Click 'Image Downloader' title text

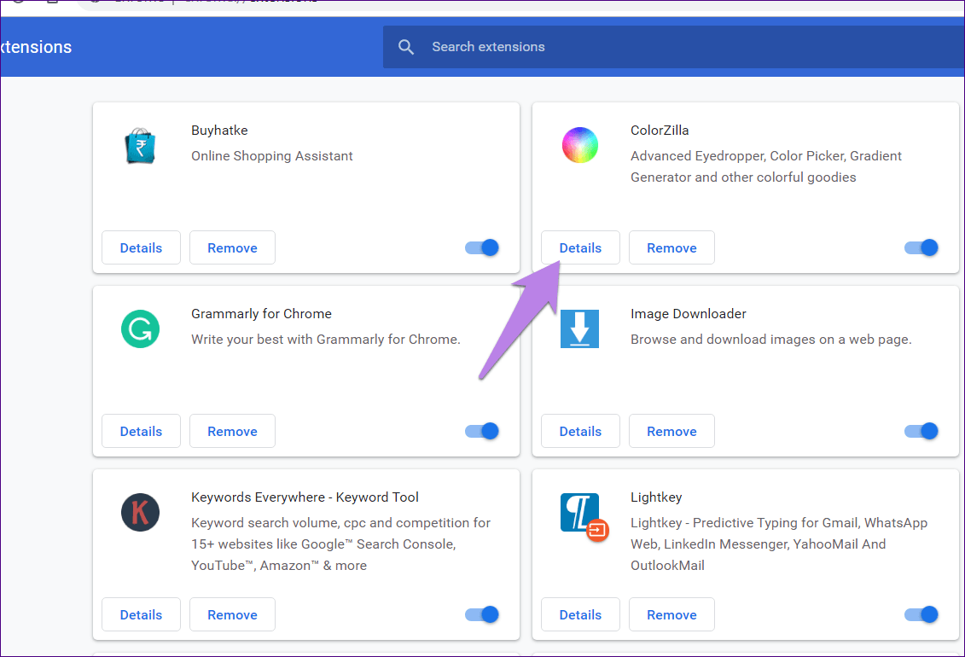[x=688, y=314]
